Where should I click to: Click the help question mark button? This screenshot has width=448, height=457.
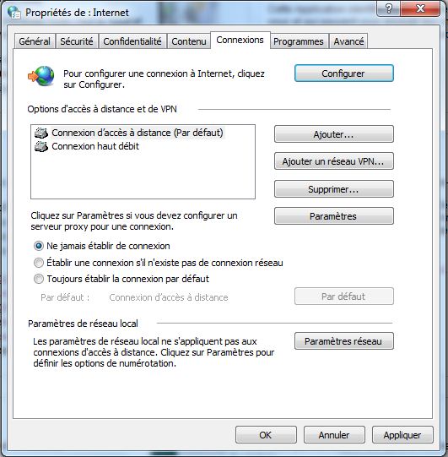click(389, 8)
